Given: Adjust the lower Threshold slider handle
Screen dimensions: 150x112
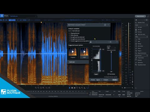Looking at the screenshot, I should 101,71.
